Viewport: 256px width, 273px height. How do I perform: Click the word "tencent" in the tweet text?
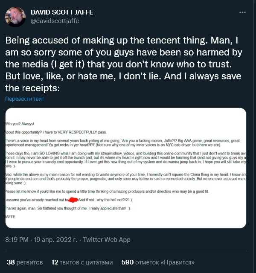[x=140, y=42]
